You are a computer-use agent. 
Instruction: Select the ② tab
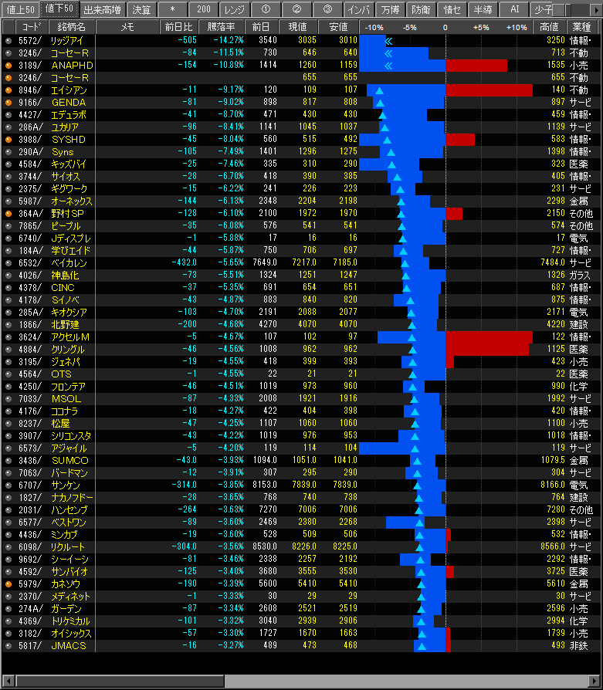coord(296,9)
